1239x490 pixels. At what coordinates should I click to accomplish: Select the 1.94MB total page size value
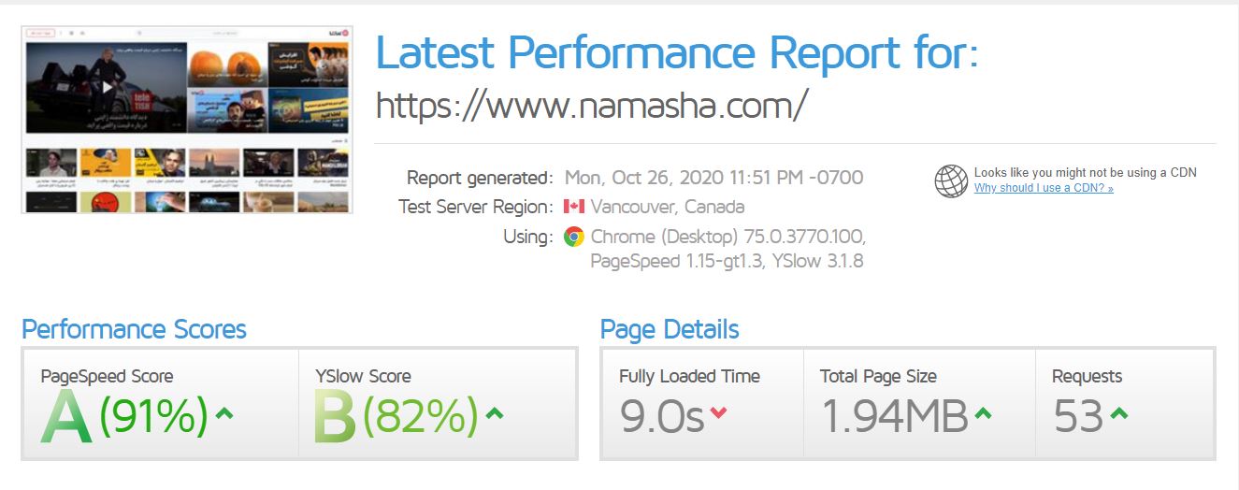(894, 417)
